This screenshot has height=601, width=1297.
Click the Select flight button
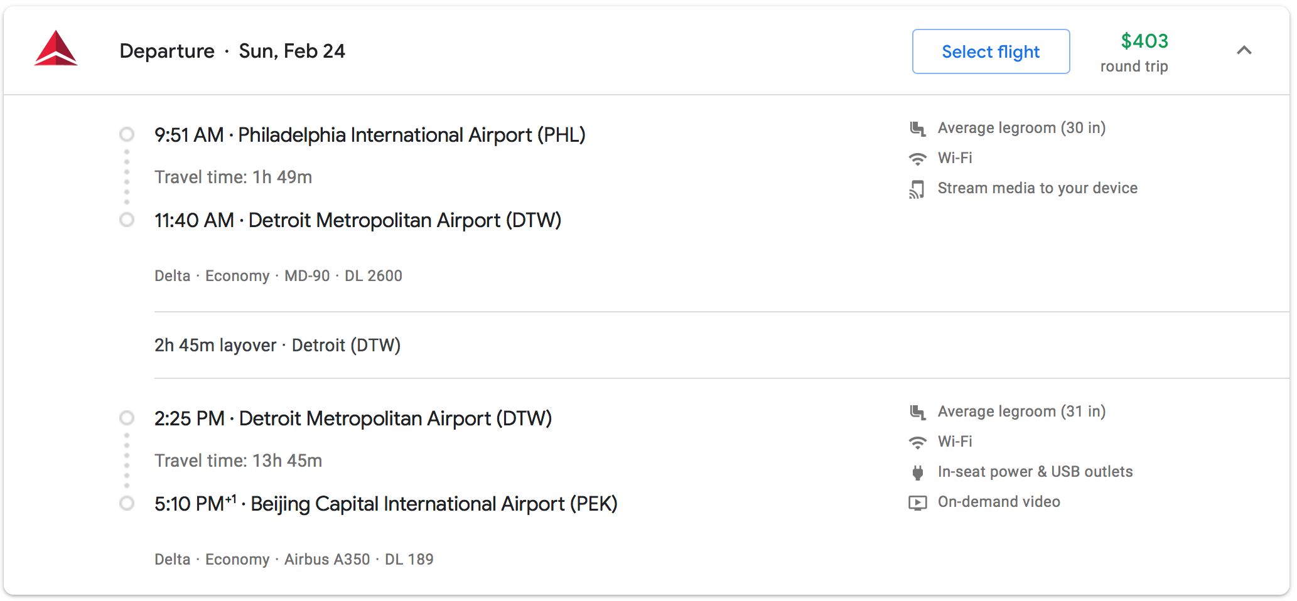[x=991, y=51]
